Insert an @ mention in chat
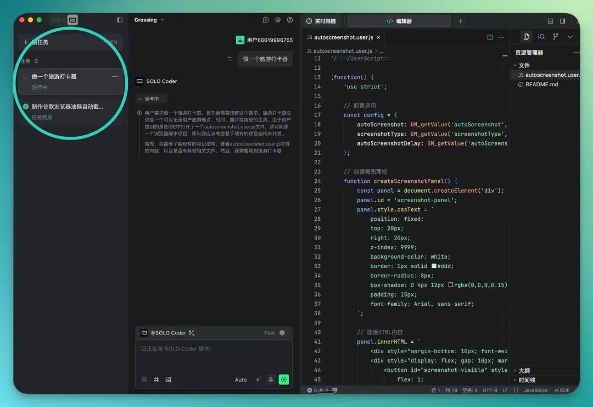This screenshot has width=593, height=407. click(x=144, y=380)
